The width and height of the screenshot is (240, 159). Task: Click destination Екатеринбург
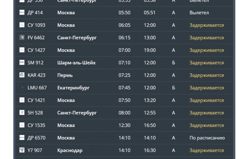click(x=73, y=88)
